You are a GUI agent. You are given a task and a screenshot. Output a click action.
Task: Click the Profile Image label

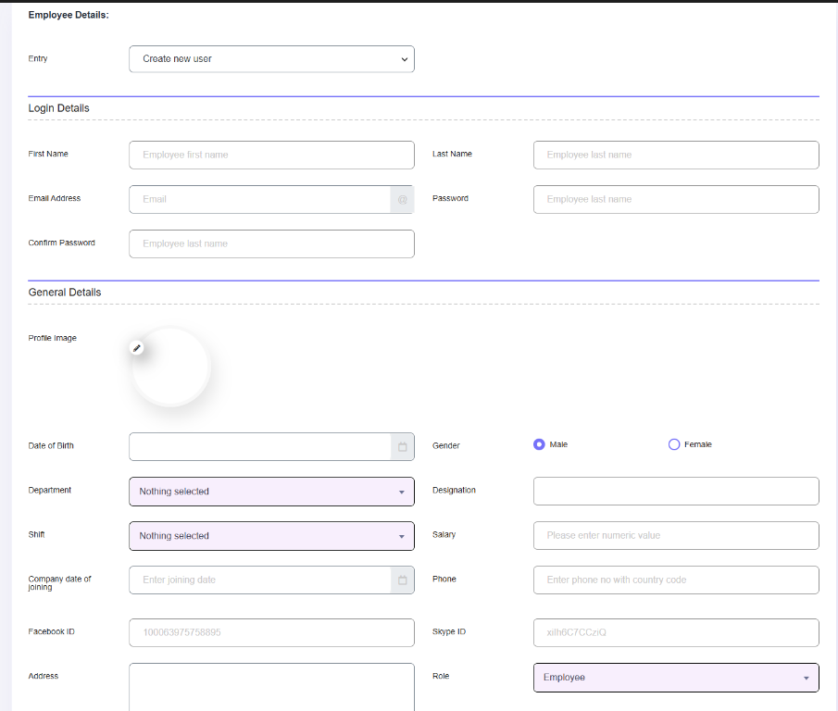coord(53,338)
